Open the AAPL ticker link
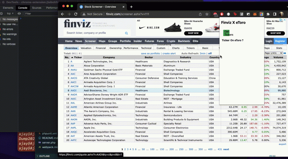This screenshot has height=159, width=288. point(74,128)
